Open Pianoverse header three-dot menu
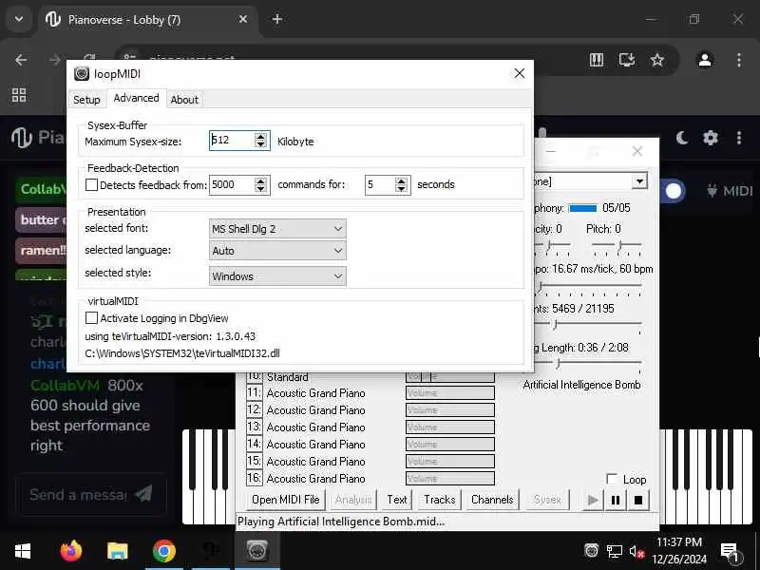 739,138
